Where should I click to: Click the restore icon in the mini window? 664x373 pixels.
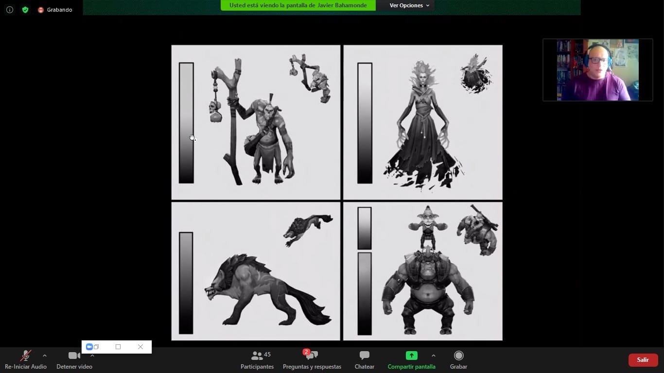tap(96, 347)
